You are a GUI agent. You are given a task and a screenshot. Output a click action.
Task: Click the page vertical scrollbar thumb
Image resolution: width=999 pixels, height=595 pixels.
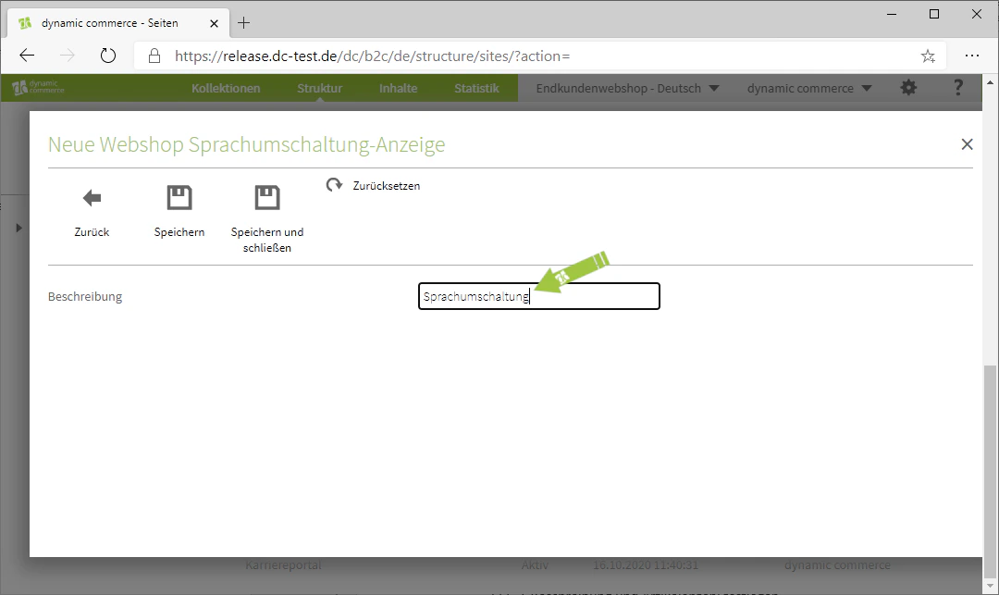pyautogui.click(x=990, y=471)
